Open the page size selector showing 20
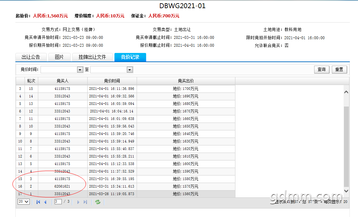This screenshot has height=217, width=358. [x=24, y=202]
